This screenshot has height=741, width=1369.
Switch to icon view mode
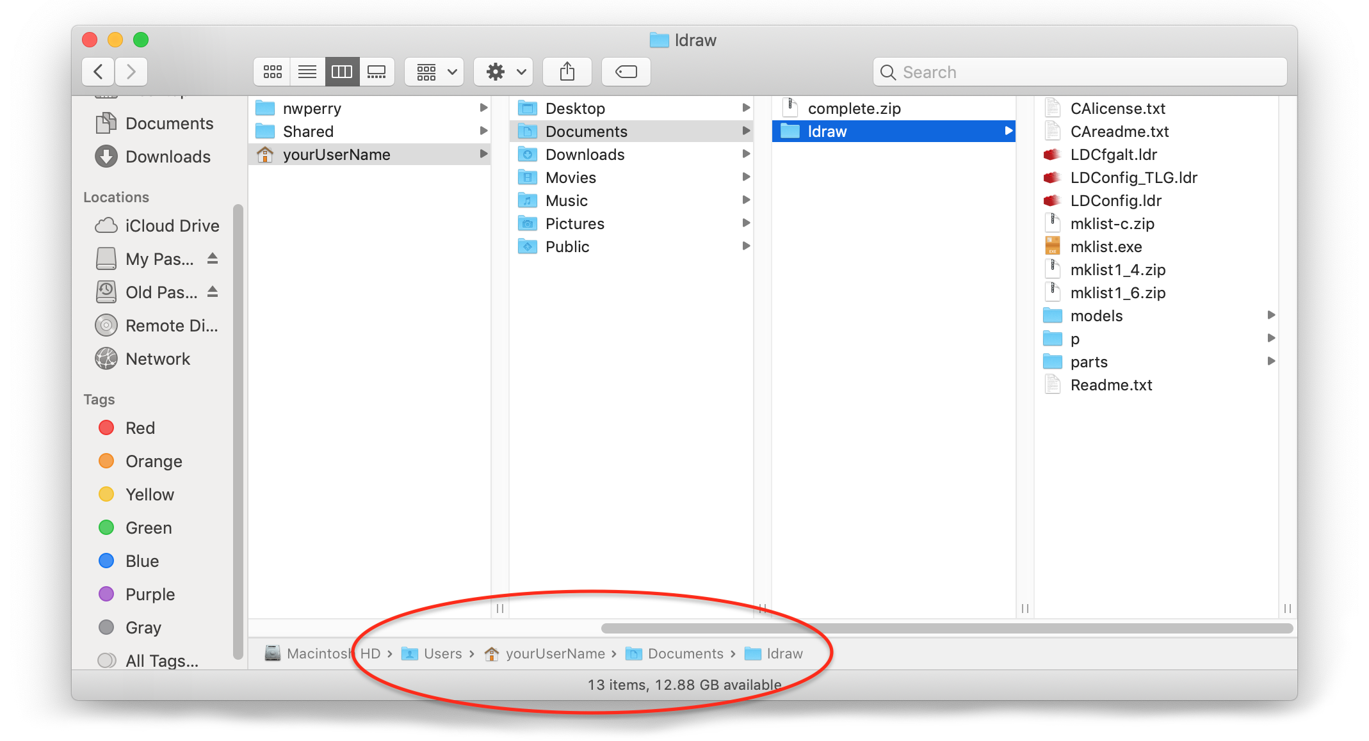coord(273,72)
